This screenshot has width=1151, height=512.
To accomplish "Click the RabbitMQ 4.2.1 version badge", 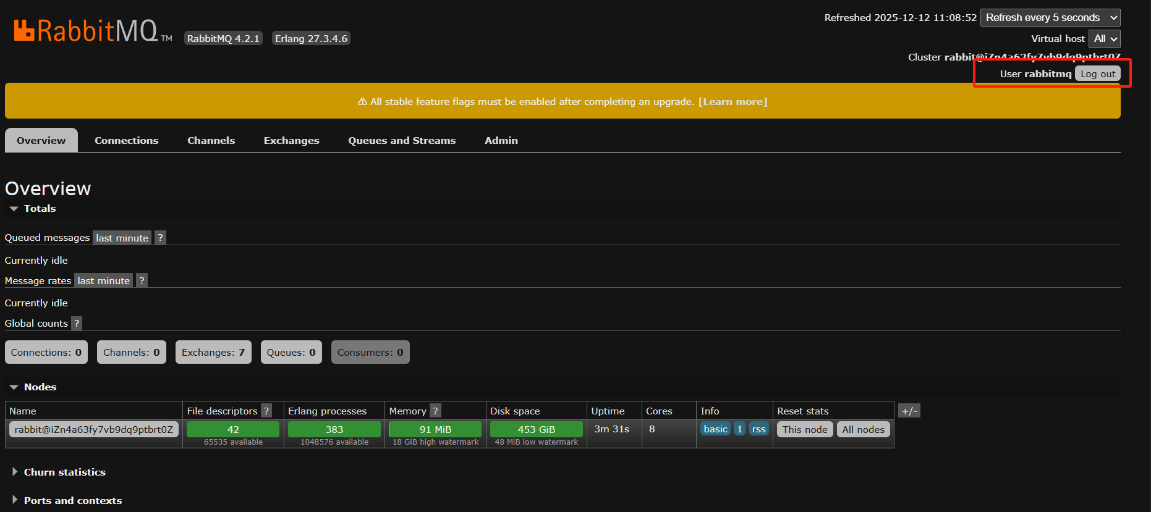I will (x=223, y=38).
